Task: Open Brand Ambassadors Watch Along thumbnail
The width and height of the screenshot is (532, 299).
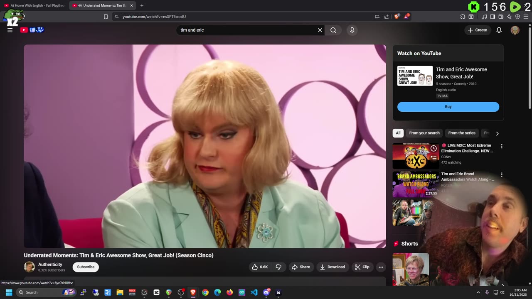Action: [x=416, y=184]
